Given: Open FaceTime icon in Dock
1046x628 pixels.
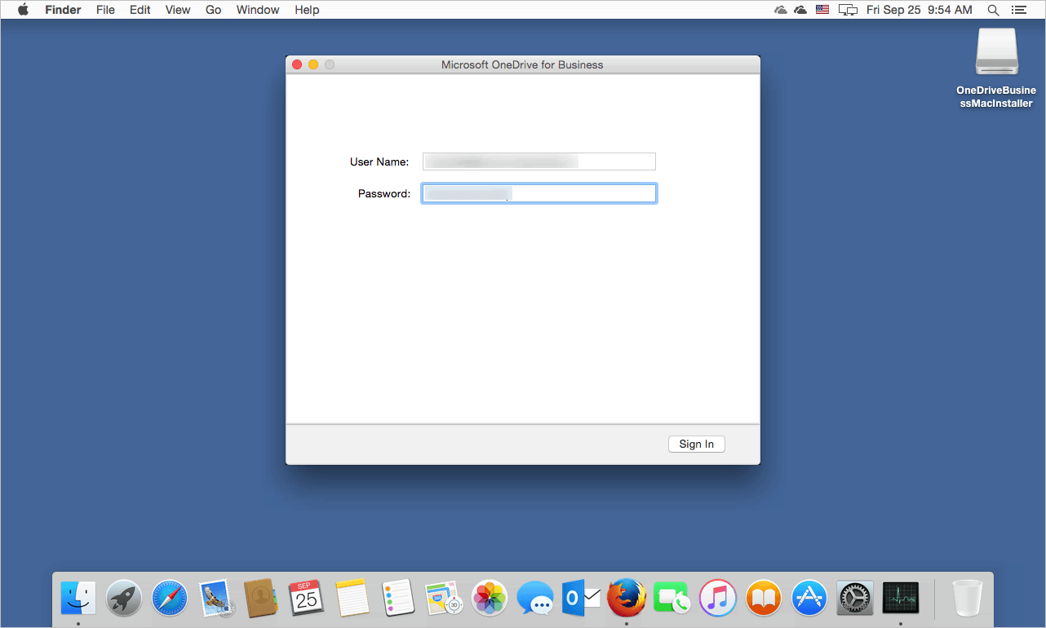Looking at the screenshot, I should [672, 598].
